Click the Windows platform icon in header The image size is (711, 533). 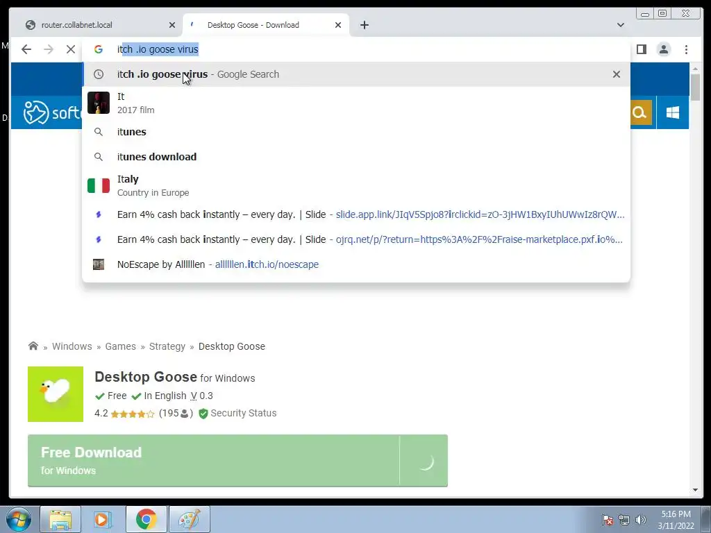pos(672,112)
